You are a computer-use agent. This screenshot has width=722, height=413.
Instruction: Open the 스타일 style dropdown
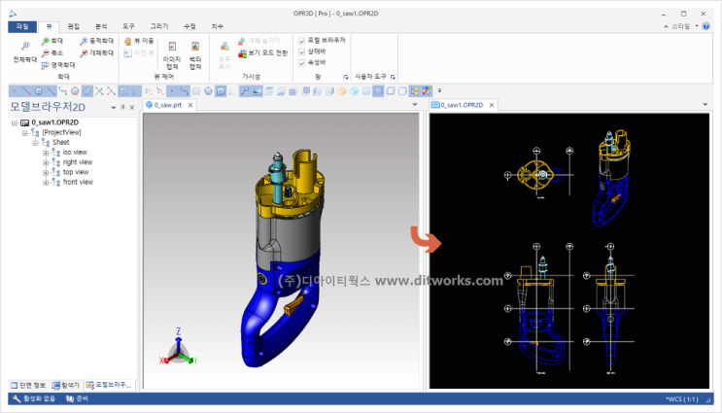click(x=684, y=26)
